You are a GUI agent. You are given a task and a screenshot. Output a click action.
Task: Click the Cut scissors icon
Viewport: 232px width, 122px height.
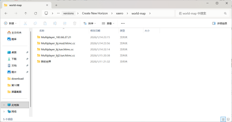tap(25, 23)
